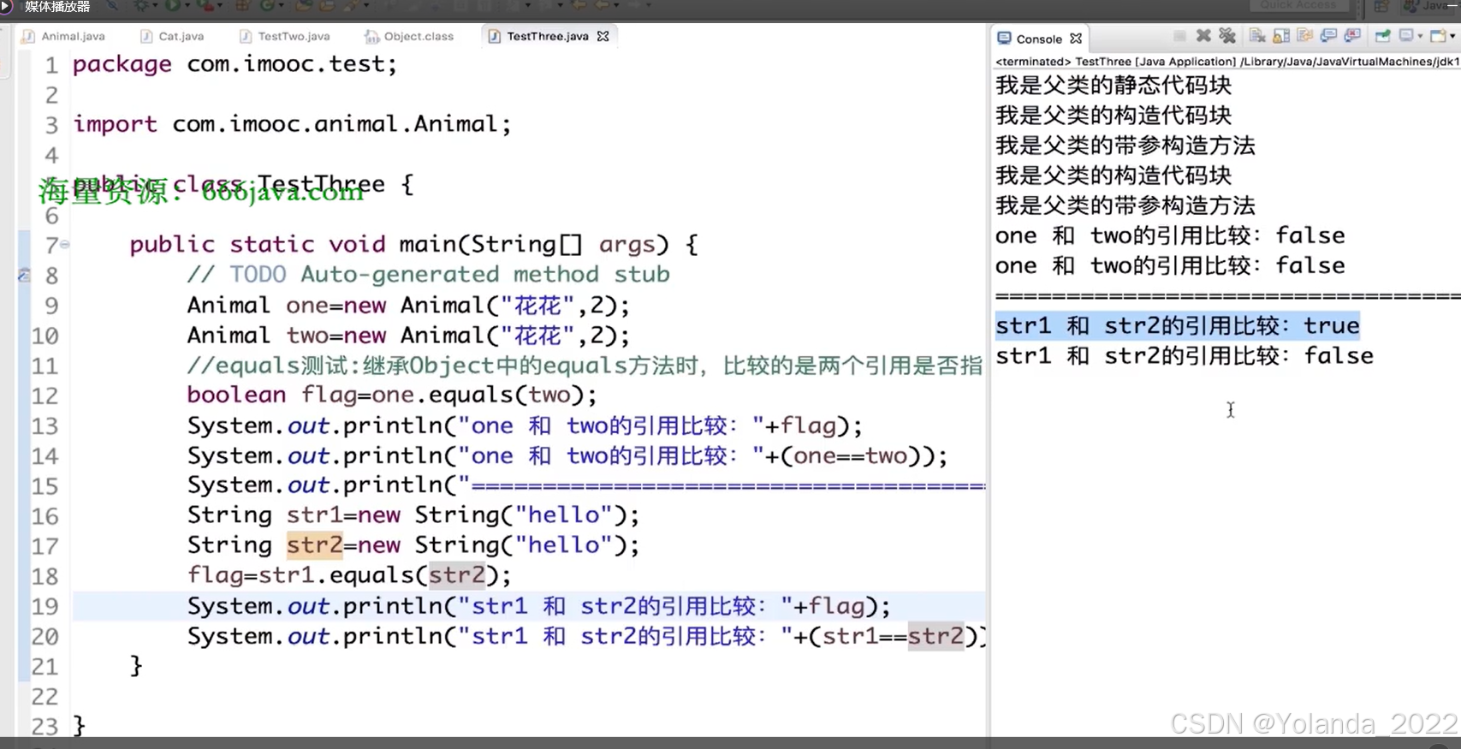Click the Object.class tab file icon
Image resolution: width=1461 pixels, height=749 pixels.
click(371, 36)
